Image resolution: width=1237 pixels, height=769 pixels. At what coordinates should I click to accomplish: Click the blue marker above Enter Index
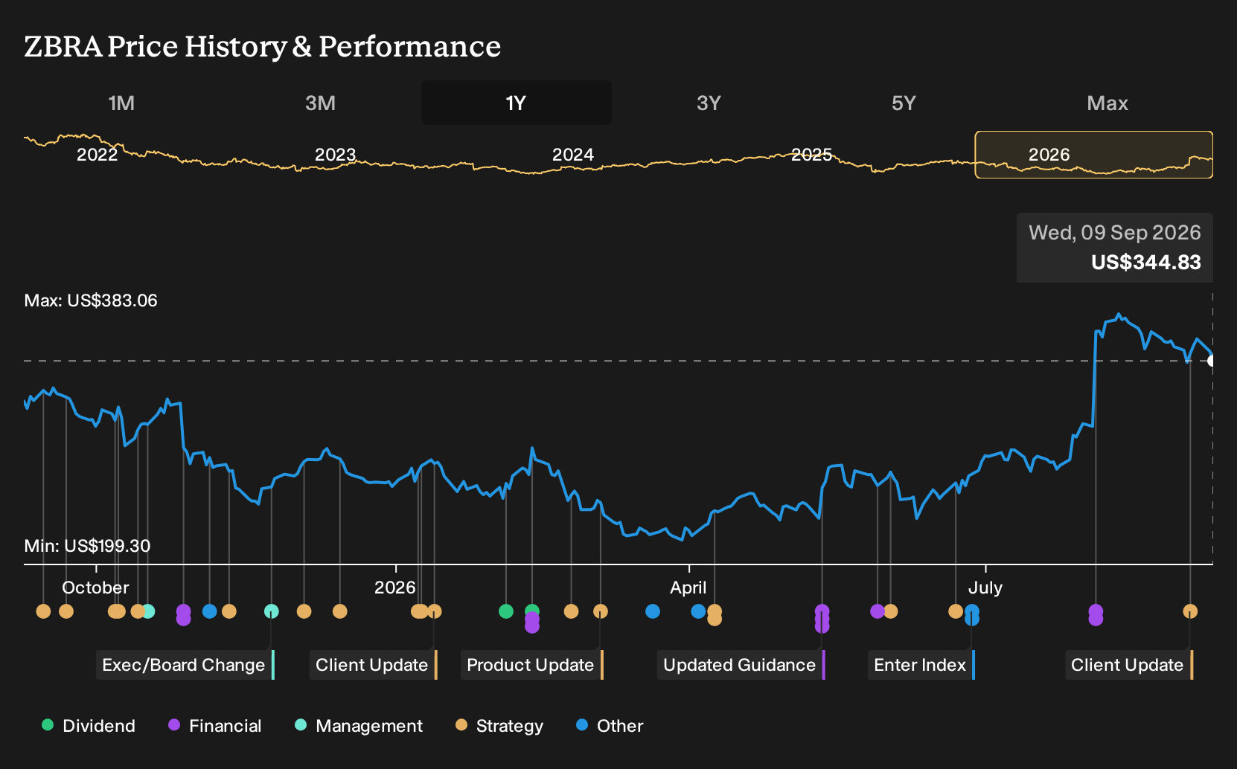[x=972, y=614]
